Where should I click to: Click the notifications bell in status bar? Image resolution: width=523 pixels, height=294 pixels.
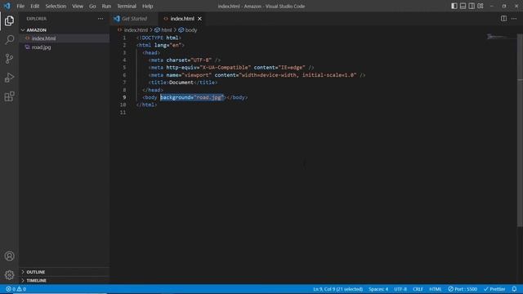(x=514, y=289)
